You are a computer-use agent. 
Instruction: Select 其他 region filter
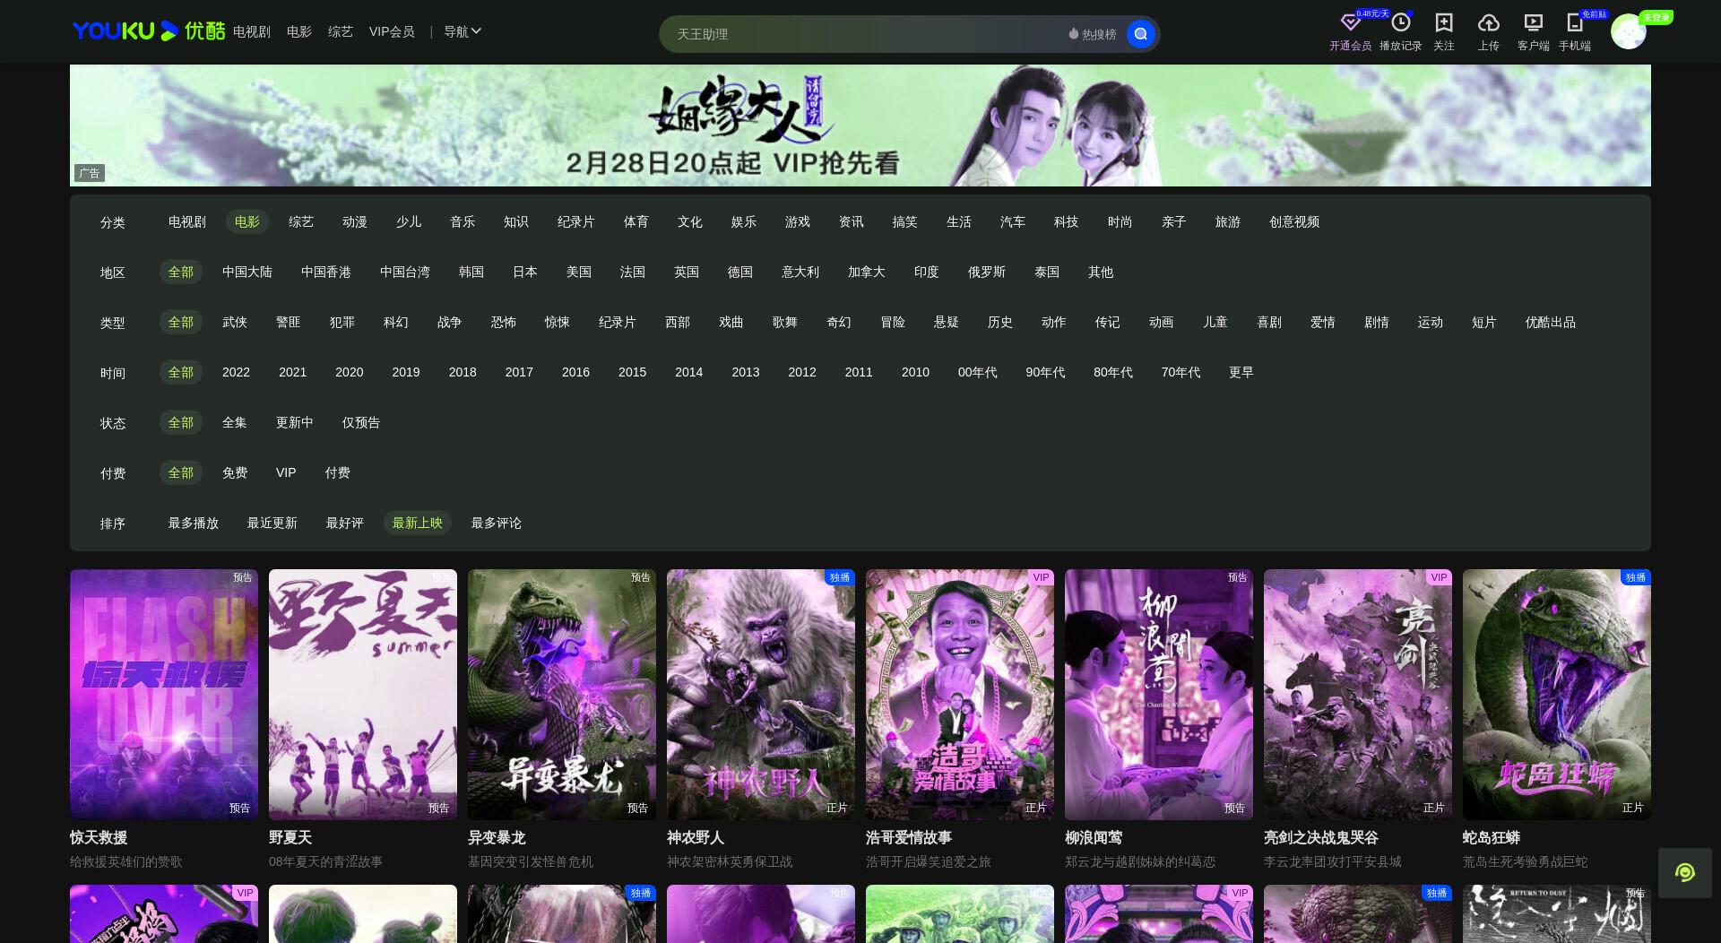point(1100,272)
